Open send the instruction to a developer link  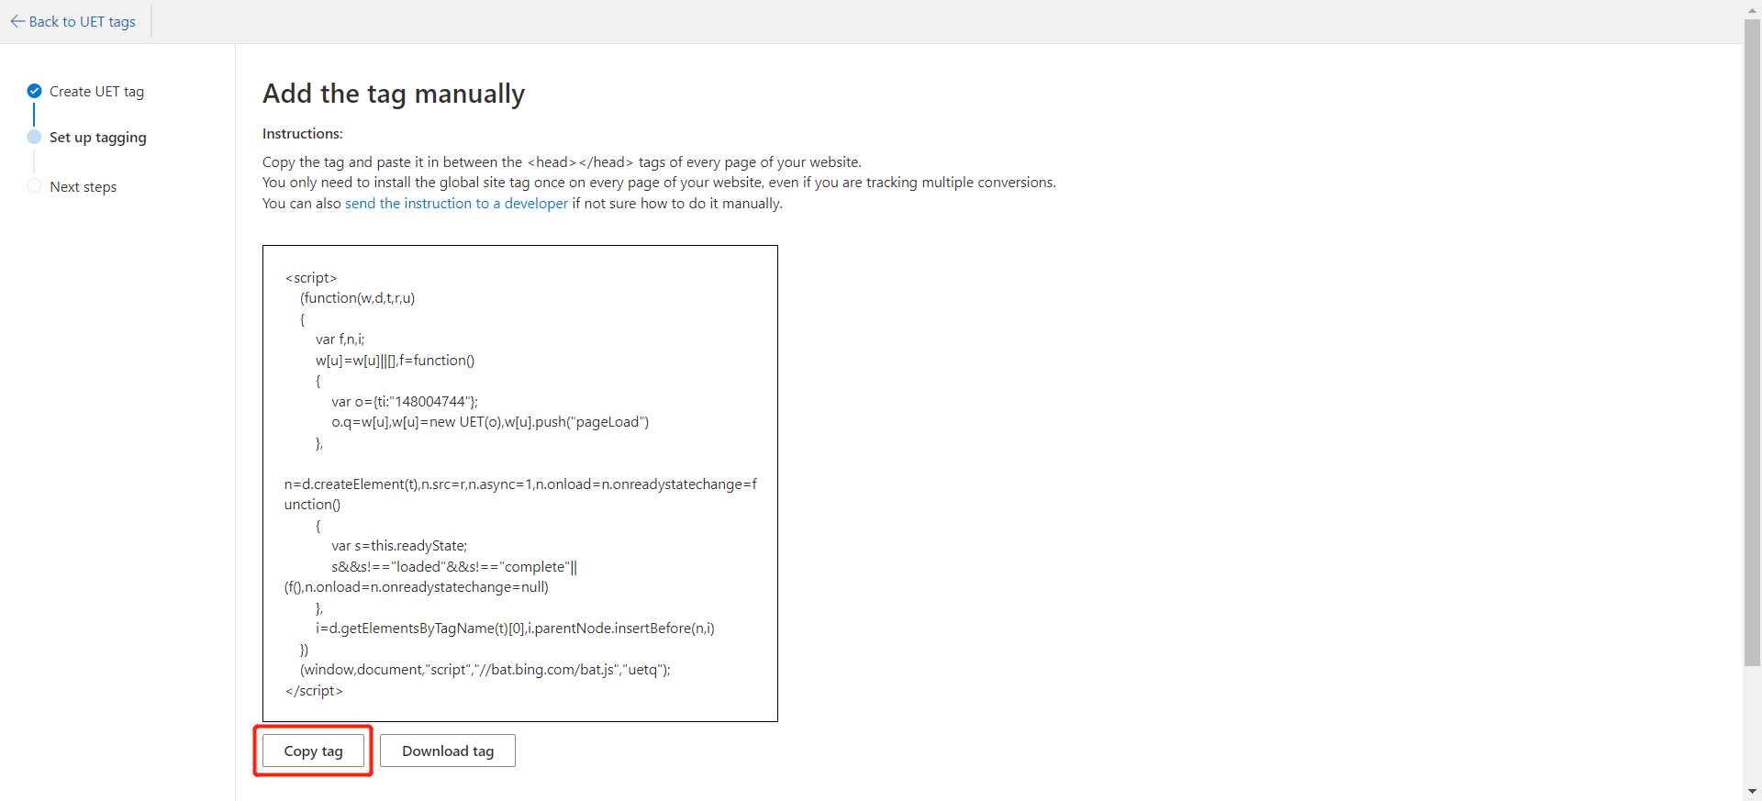coord(456,203)
